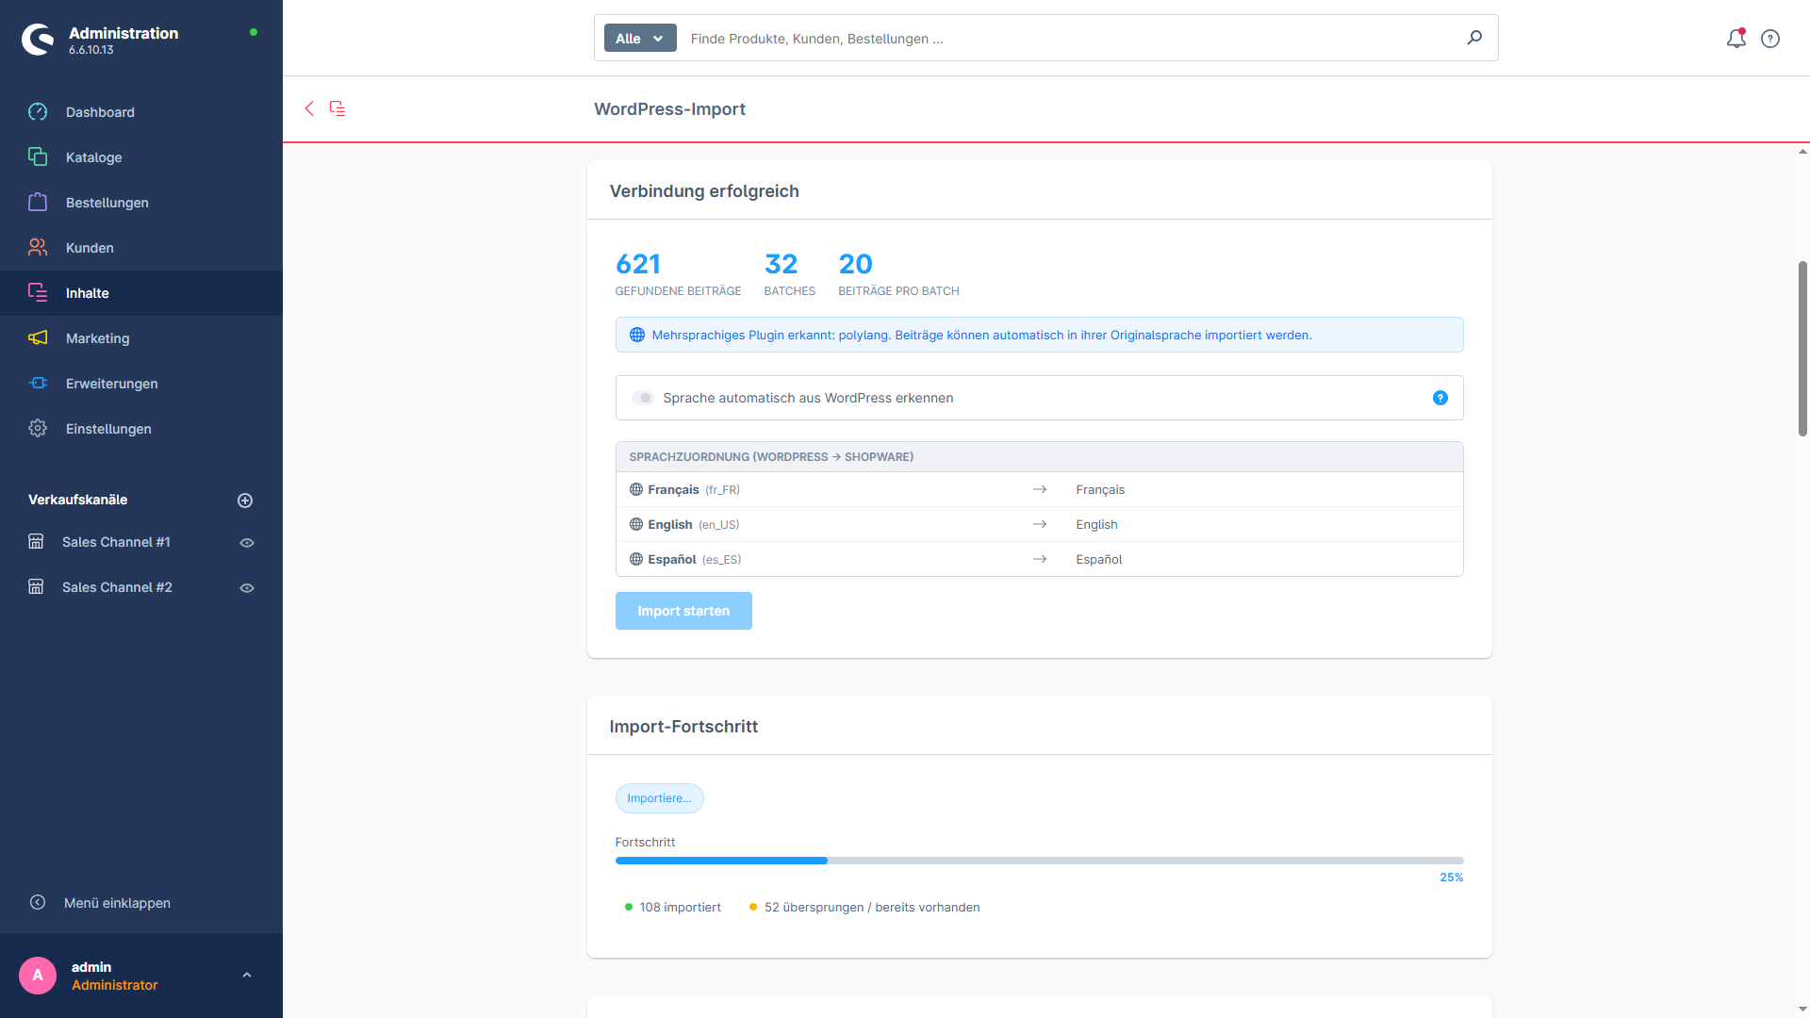Click Sales Channel #1 storefront icon
The height and width of the screenshot is (1018, 1810).
(x=36, y=541)
